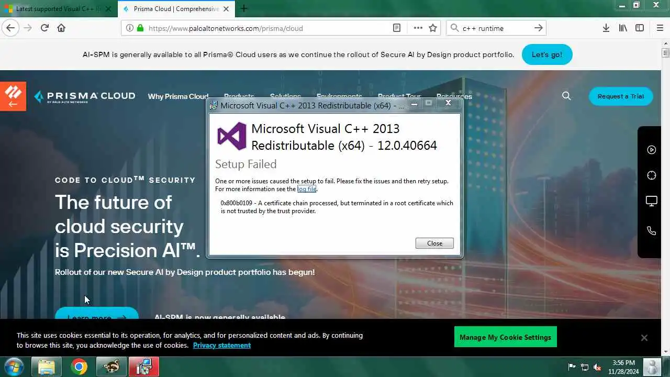Bookmark this page with the star

coord(433,28)
